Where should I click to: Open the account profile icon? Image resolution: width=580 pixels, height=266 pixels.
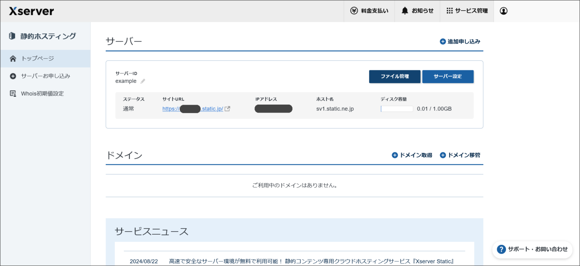click(x=503, y=11)
